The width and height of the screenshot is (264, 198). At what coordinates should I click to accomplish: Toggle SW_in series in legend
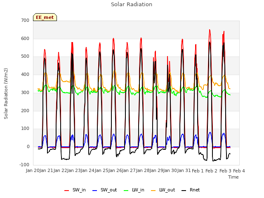tap(75, 190)
